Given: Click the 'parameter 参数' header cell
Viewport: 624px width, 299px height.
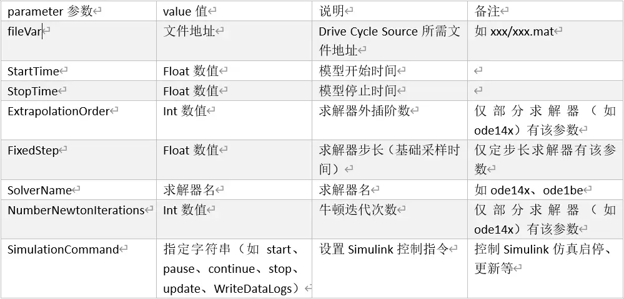Looking at the screenshot, I should tap(79, 11).
